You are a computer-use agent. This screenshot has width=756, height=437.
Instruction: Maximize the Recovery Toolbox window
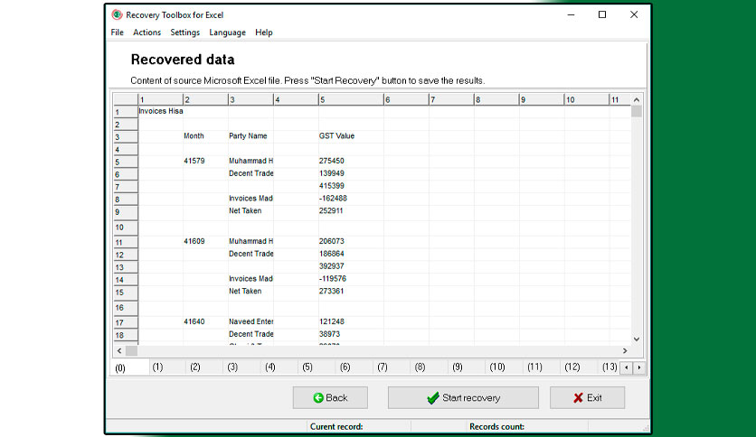602,15
